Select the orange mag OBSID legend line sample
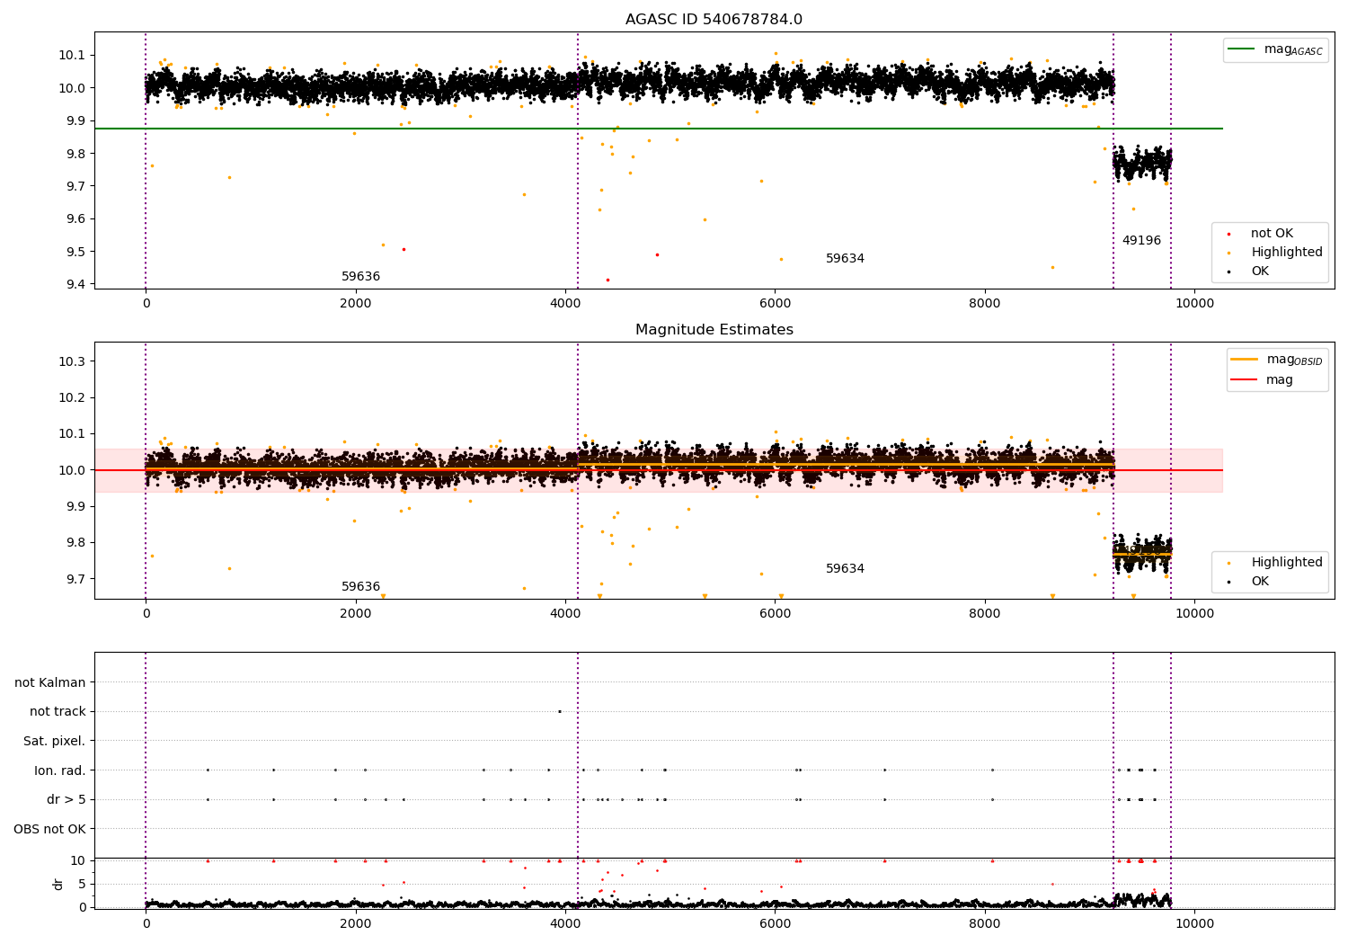 coord(1245,360)
